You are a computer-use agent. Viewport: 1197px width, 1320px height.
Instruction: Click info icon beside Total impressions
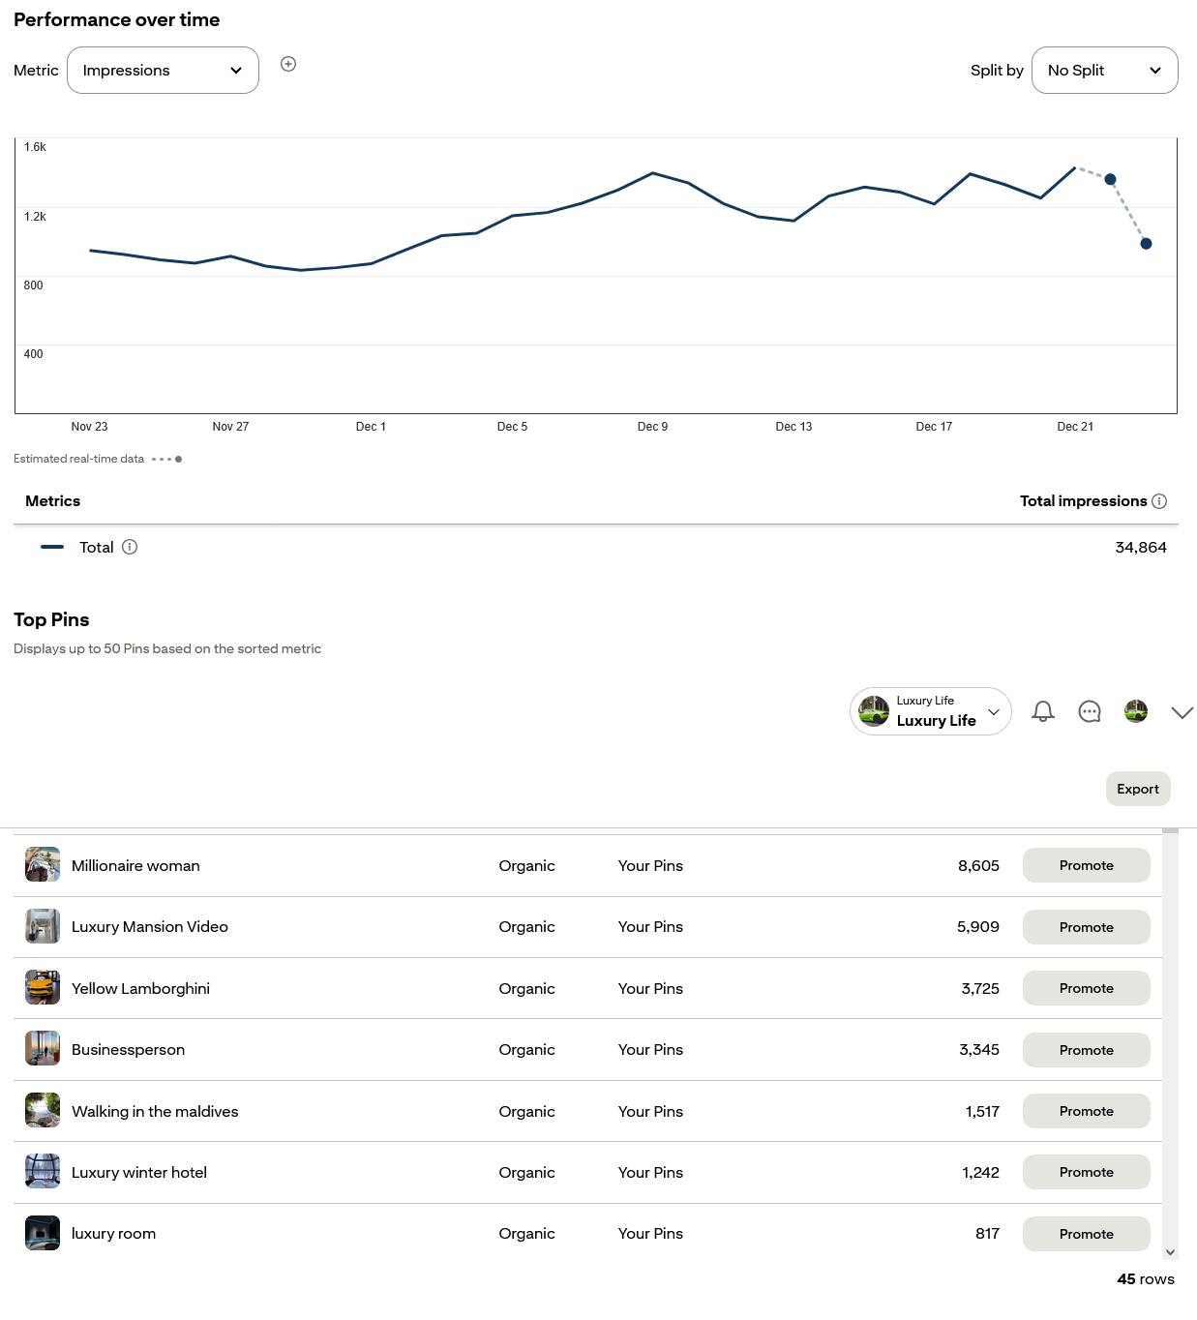click(1159, 501)
